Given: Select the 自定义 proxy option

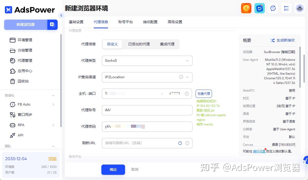Looking at the screenshot, I should coord(112,44).
